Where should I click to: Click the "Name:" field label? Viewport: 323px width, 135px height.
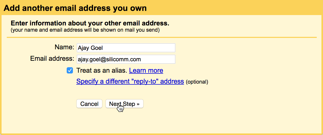(x=64, y=47)
